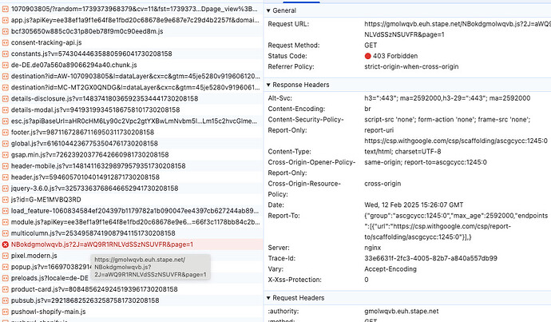551x322 pixels.
Task: Click script icon beside global.js
Action: pos(6,144)
